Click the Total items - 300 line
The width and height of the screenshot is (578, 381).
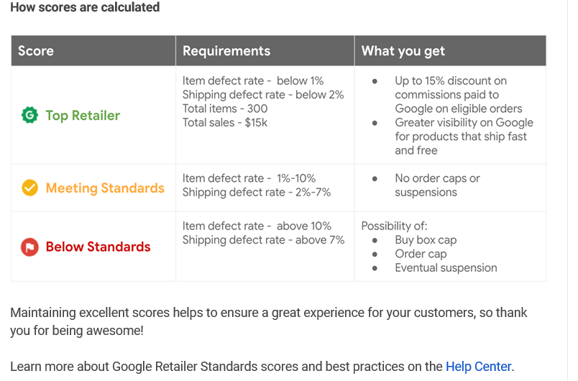point(225,109)
